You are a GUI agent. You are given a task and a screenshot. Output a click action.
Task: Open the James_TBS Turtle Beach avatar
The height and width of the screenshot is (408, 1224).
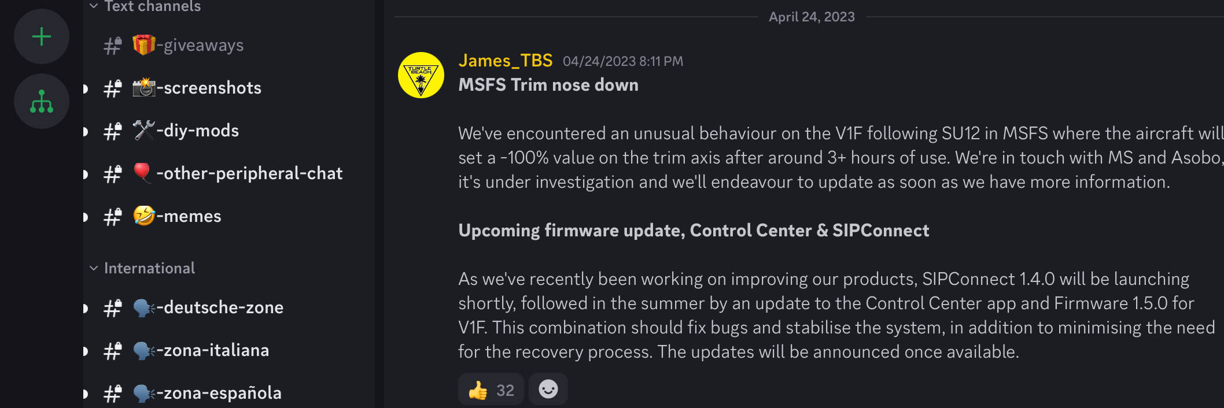[421, 75]
